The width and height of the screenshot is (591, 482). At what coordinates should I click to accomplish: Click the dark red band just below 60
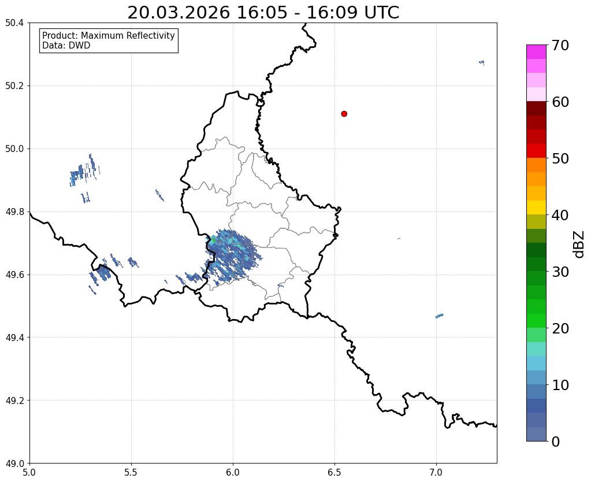pyautogui.click(x=536, y=108)
